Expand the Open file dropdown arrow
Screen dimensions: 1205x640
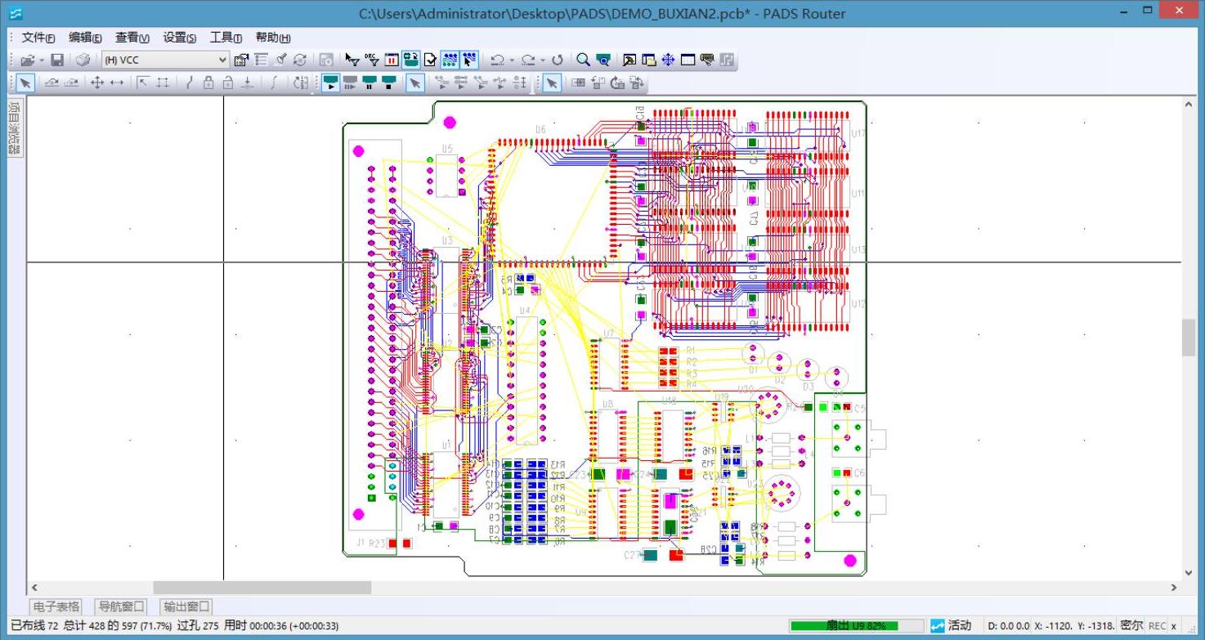click(41, 60)
